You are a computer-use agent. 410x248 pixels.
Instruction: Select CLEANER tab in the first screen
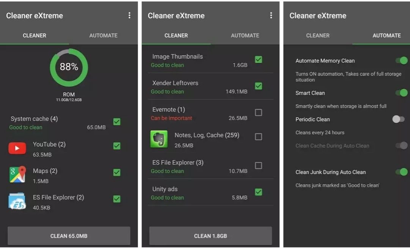point(35,36)
